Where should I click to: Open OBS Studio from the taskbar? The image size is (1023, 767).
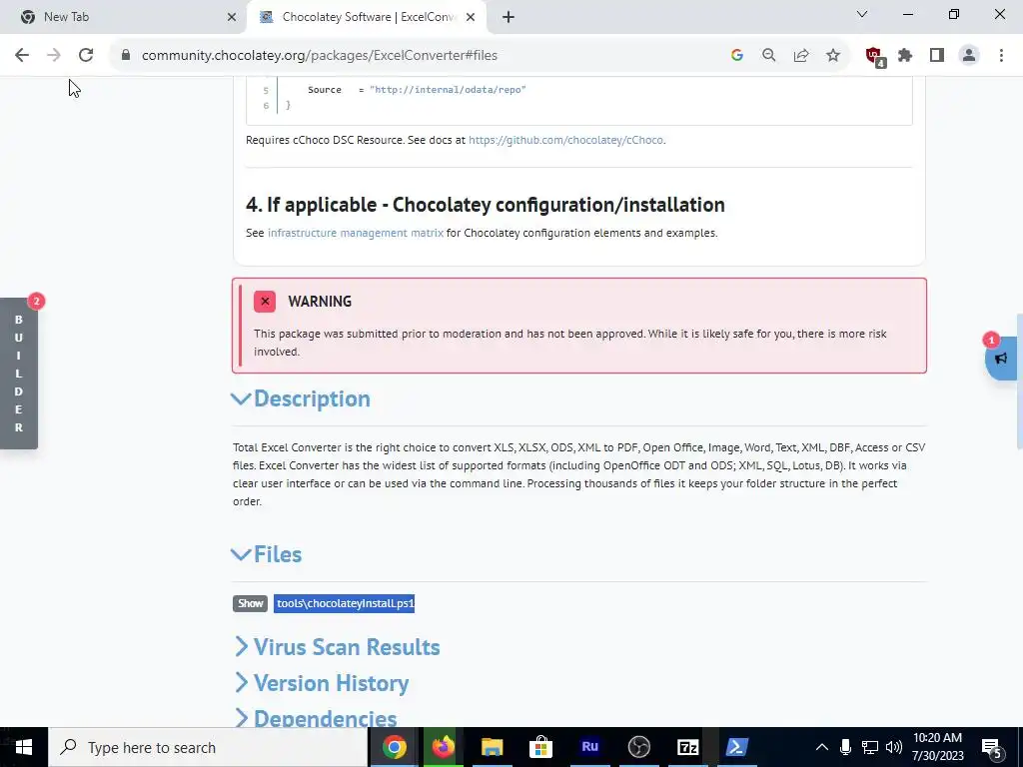(638, 747)
